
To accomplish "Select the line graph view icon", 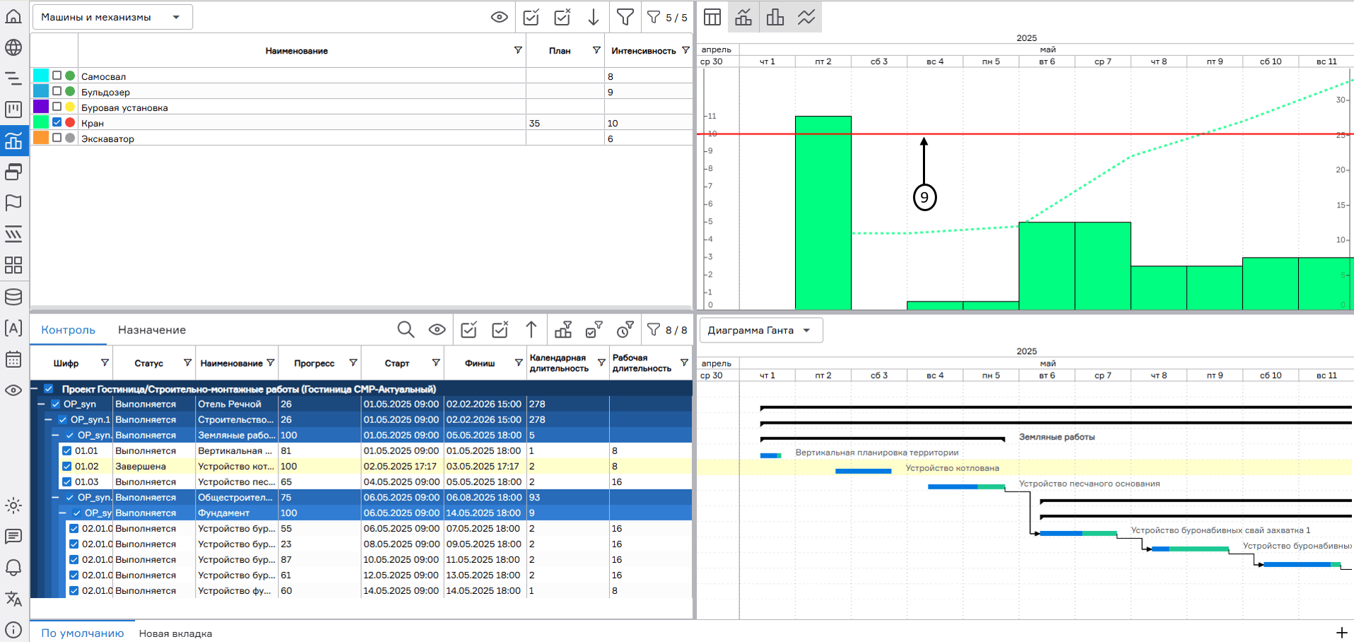I will 806,17.
